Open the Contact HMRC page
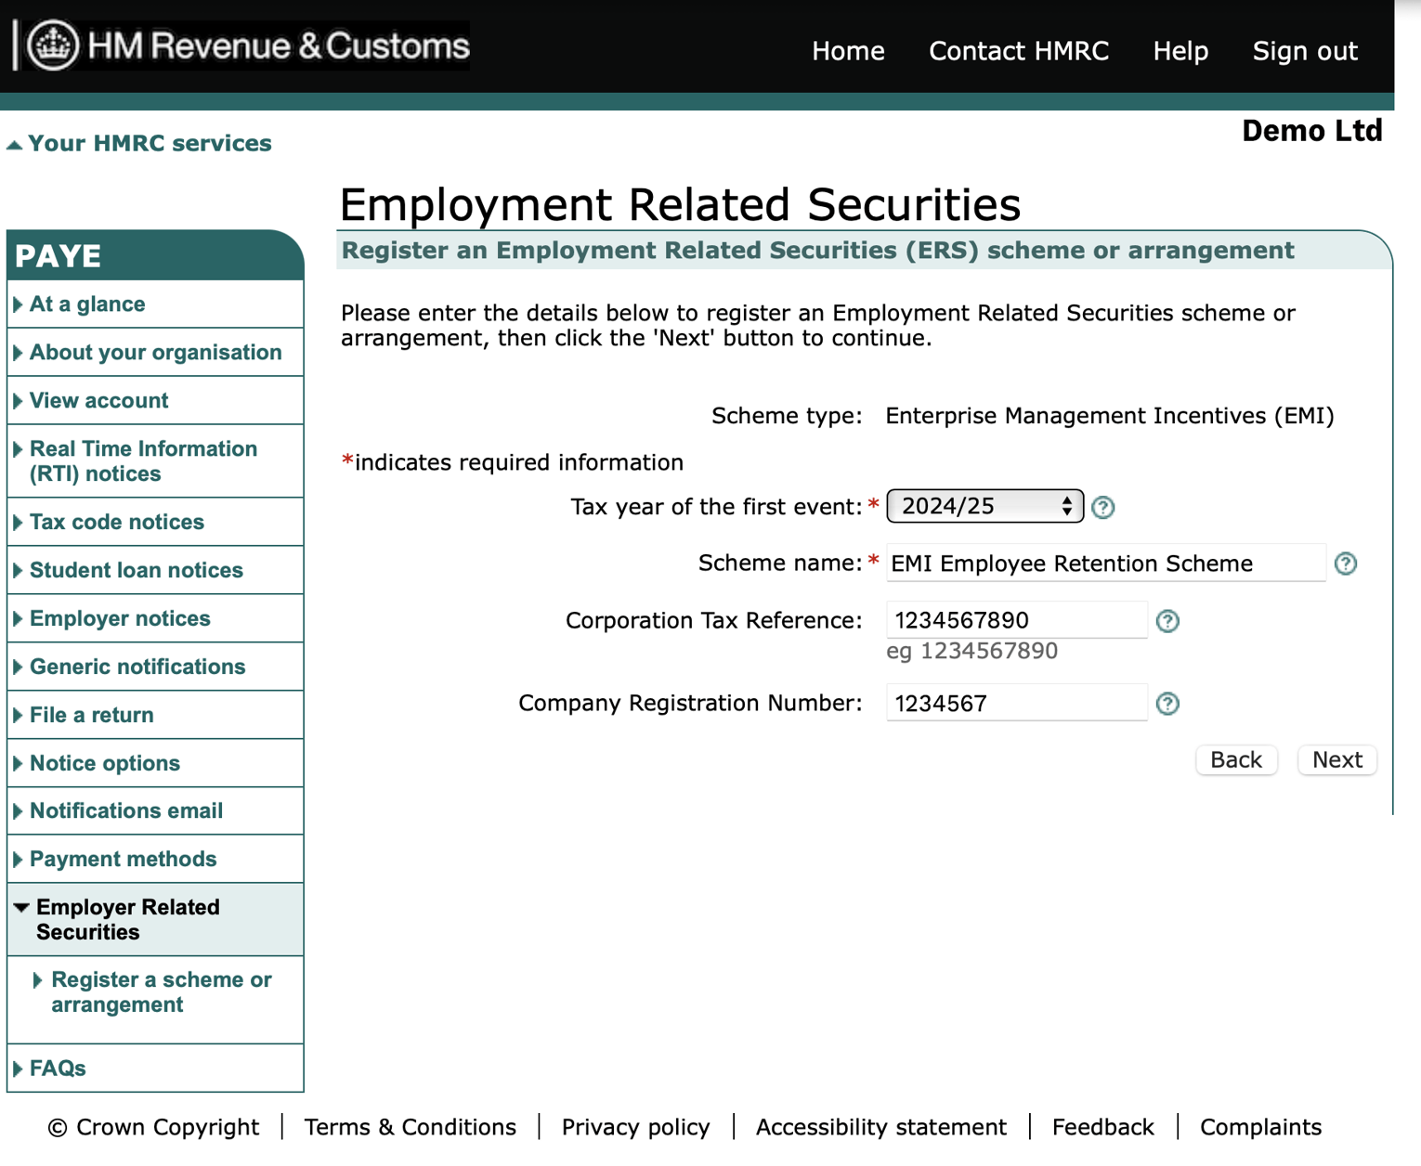The image size is (1421, 1166). pyautogui.click(x=1019, y=51)
